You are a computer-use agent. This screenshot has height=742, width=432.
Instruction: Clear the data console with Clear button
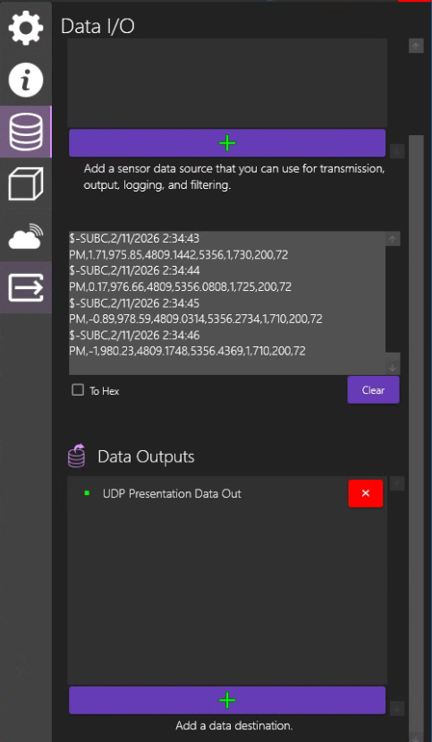[x=373, y=390]
